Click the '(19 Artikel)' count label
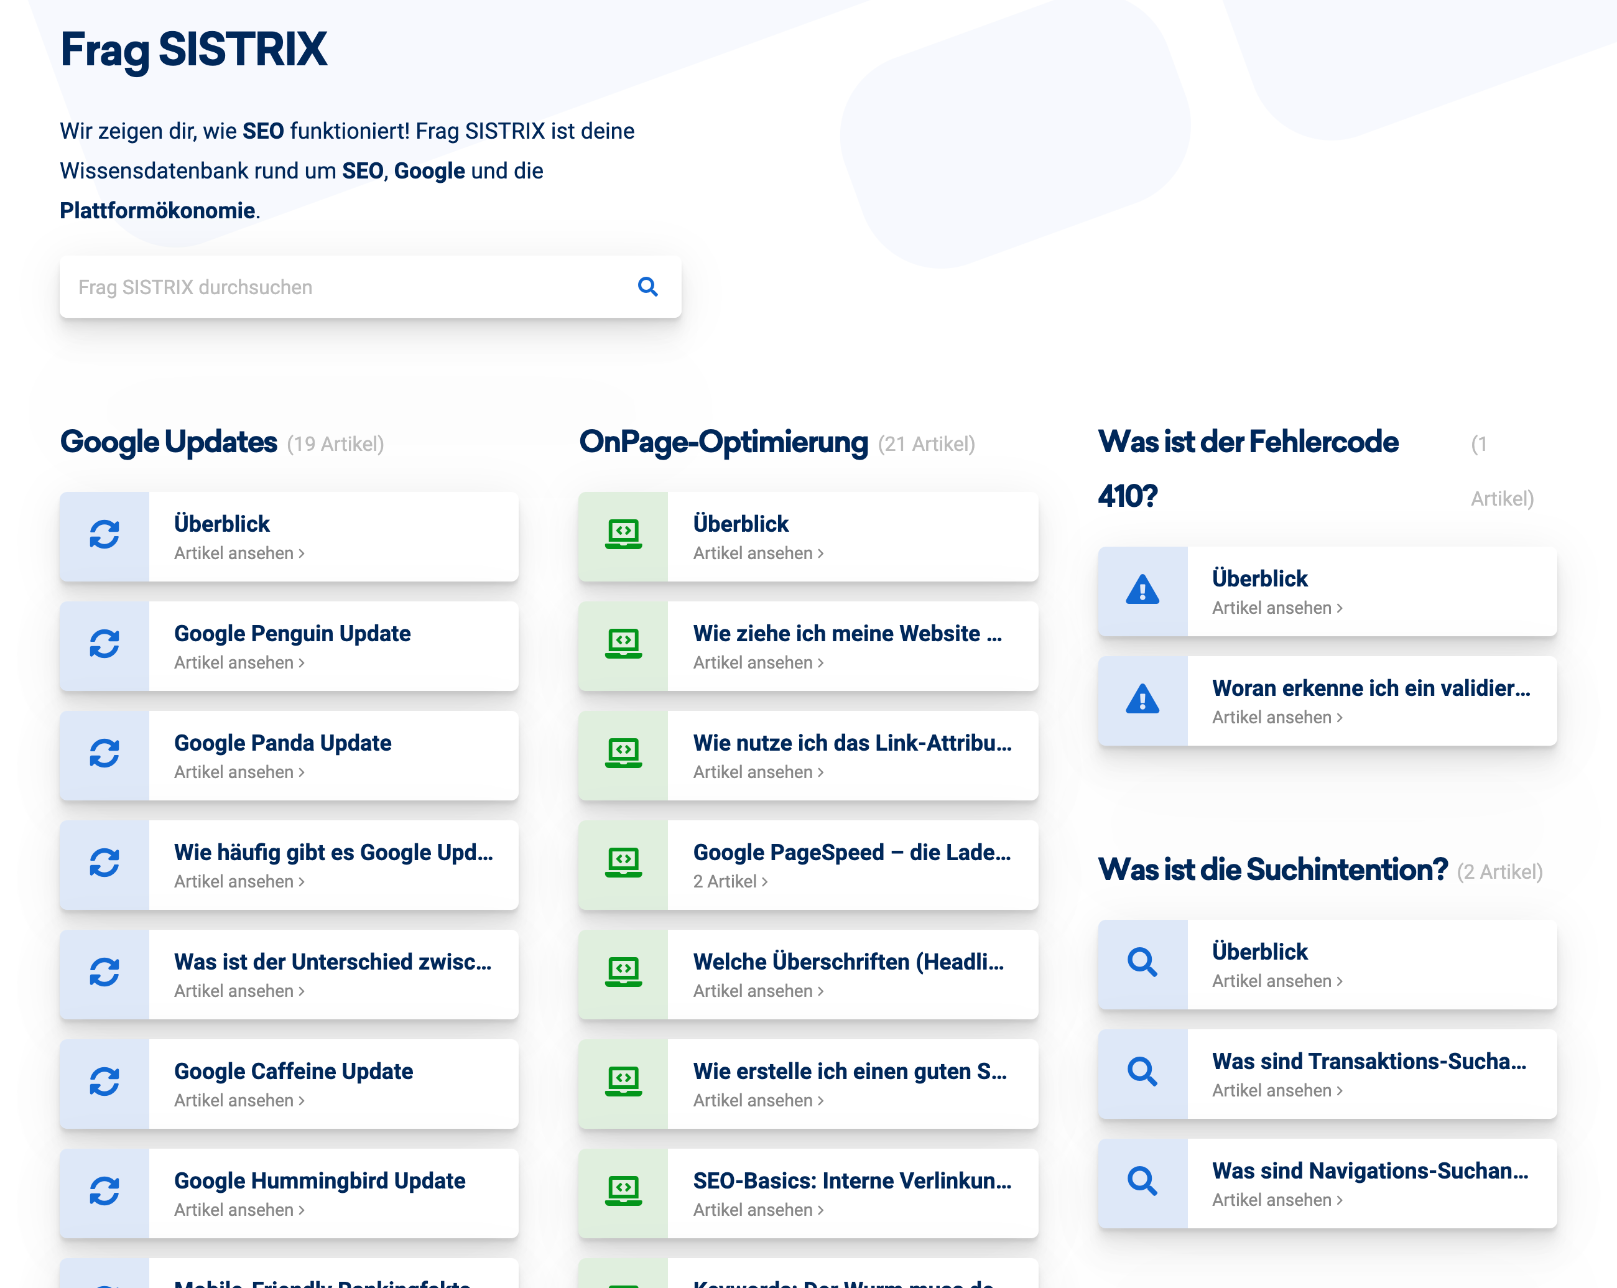The height and width of the screenshot is (1288, 1617). (335, 444)
